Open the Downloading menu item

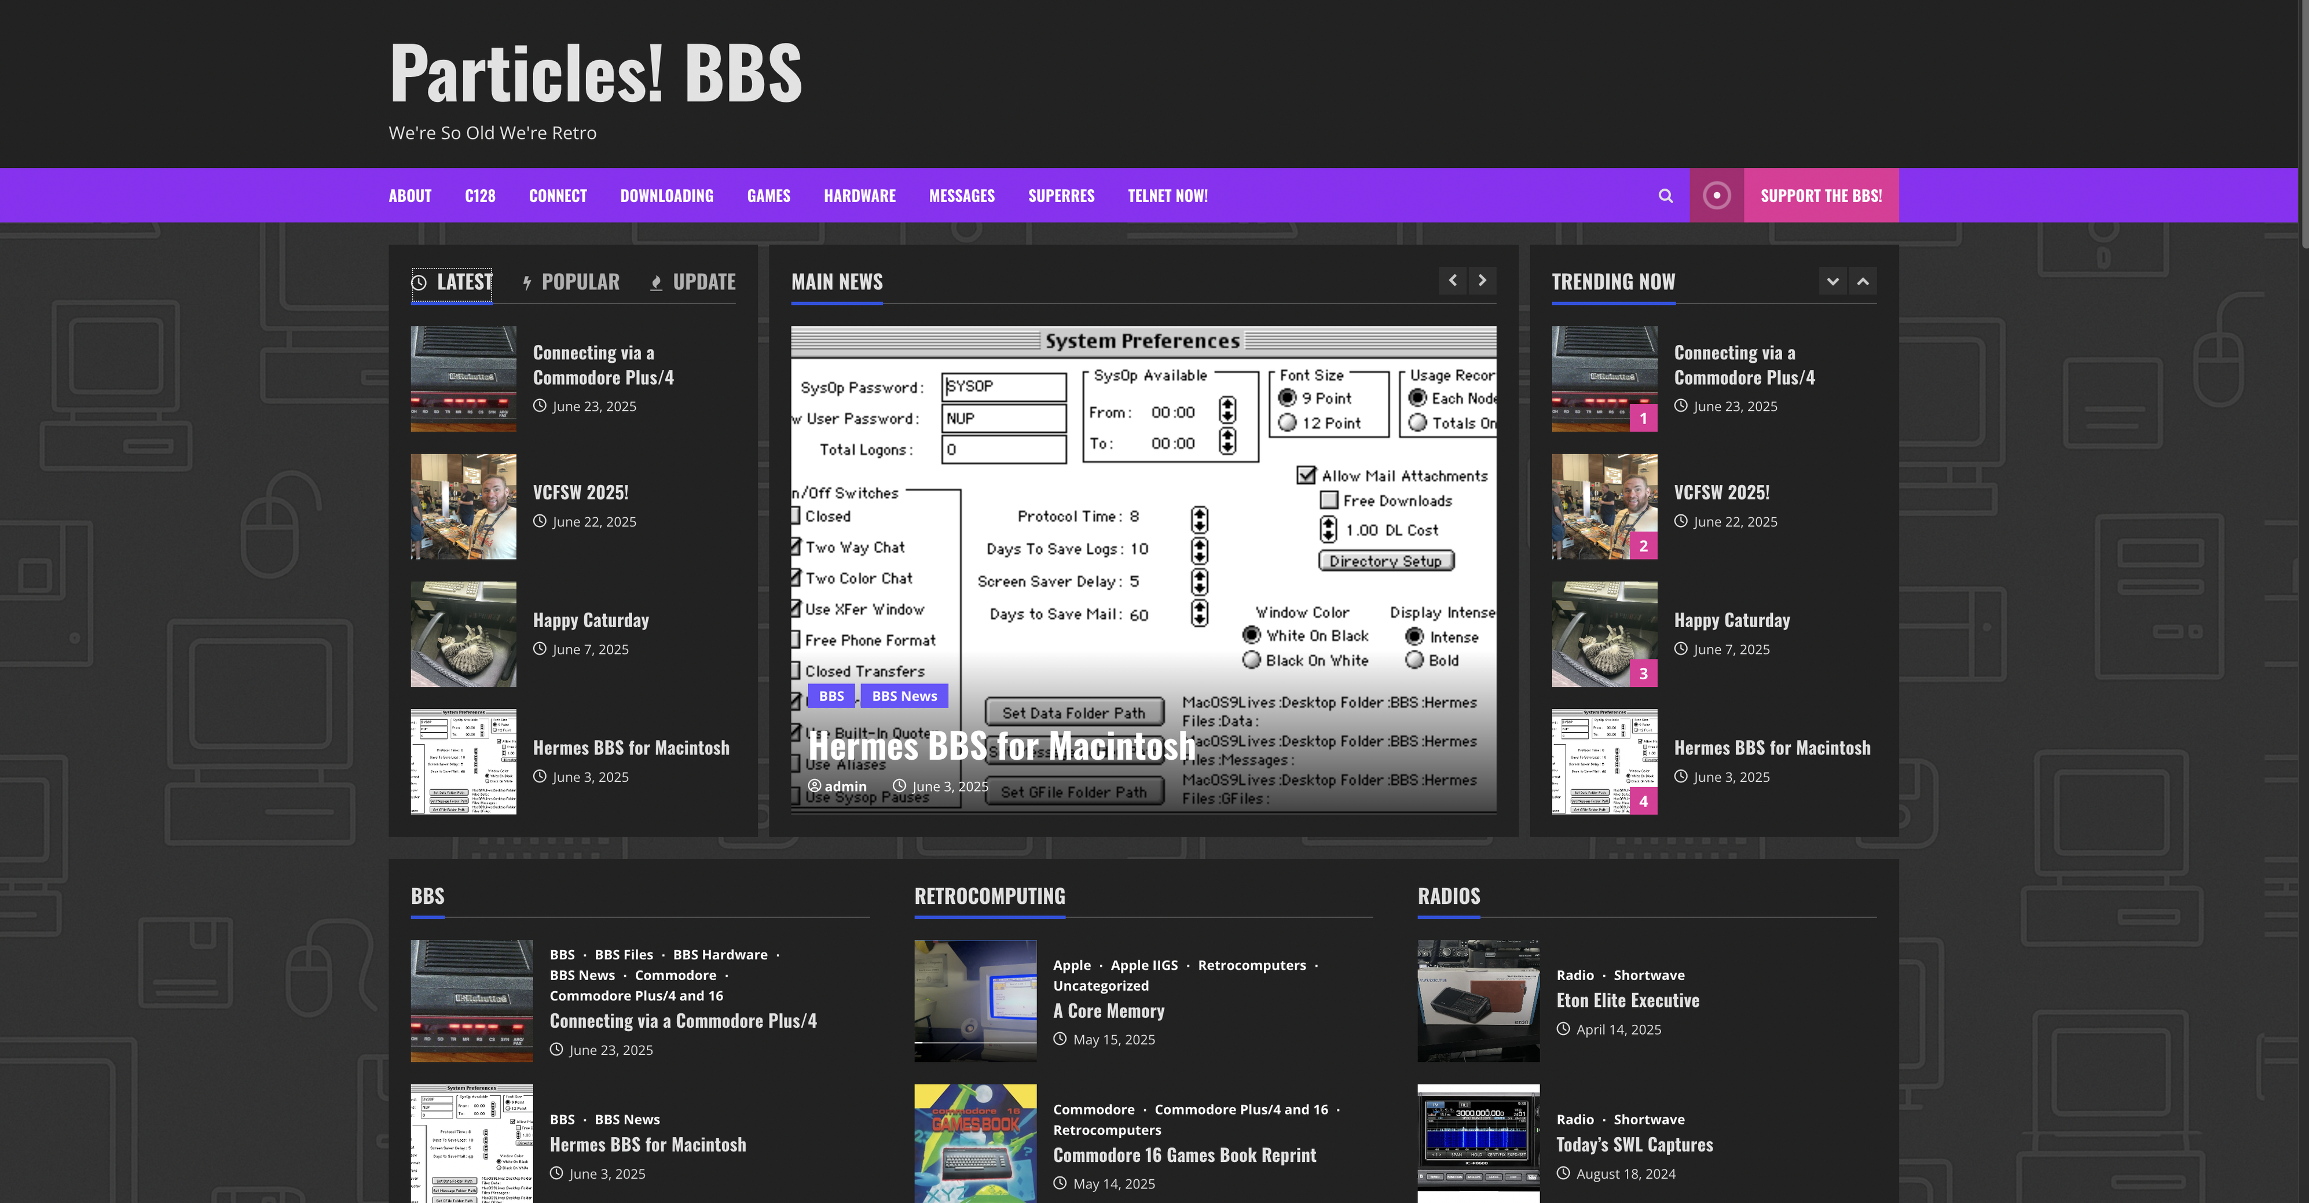coord(667,195)
